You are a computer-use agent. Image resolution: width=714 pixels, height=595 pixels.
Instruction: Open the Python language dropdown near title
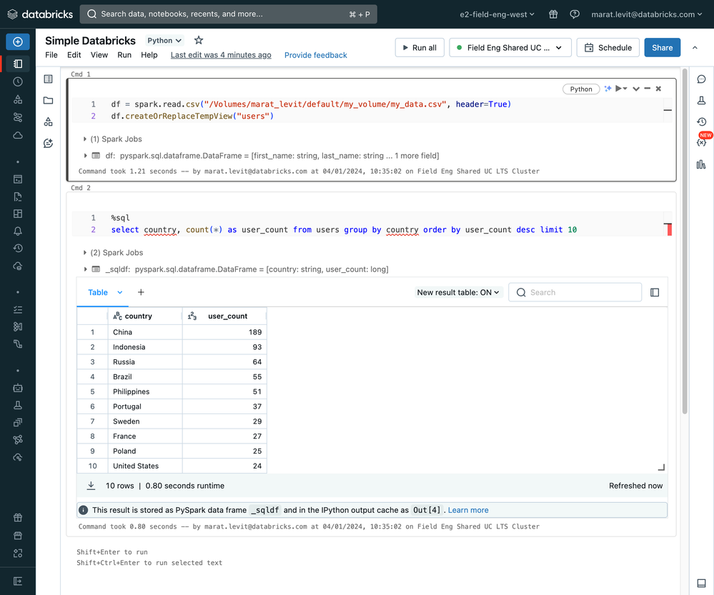(164, 41)
